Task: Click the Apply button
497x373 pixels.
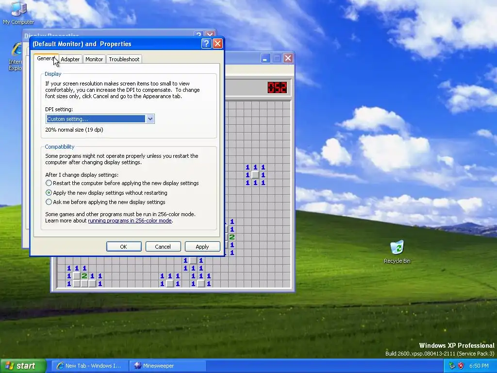Action: pyautogui.click(x=202, y=246)
